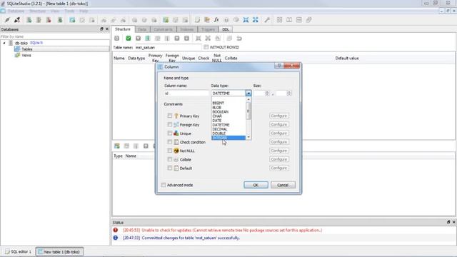
Task: Enable the Foreign Key constraint checkbox
Action: point(170,124)
